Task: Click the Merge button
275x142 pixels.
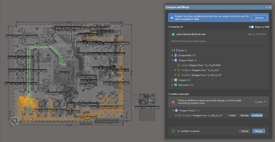Action: (x=259, y=131)
